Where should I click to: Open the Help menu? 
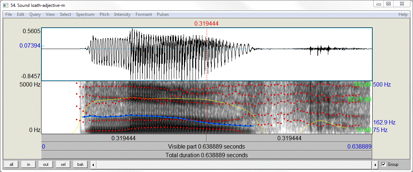click(403, 14)
